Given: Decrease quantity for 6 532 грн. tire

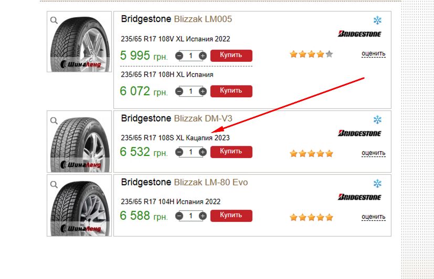Looking at the screenshot, I should pos(179,152).
